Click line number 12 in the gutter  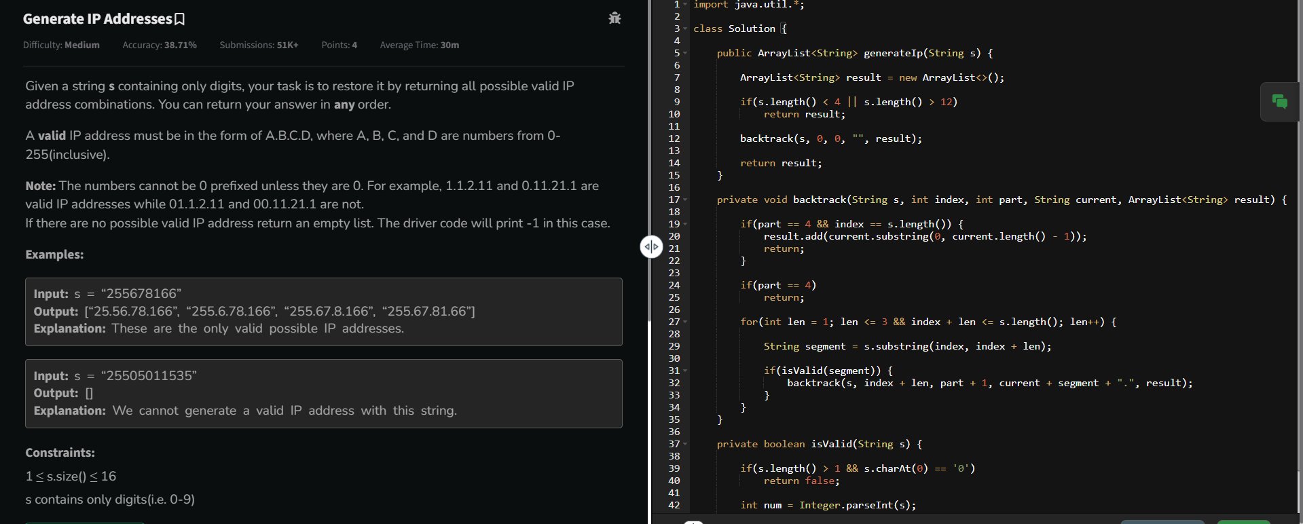(x=674, y=138)
